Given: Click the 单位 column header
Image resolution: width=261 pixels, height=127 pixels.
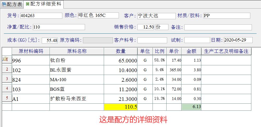Looking at the screenshot, I should click(x=145, y=51).
